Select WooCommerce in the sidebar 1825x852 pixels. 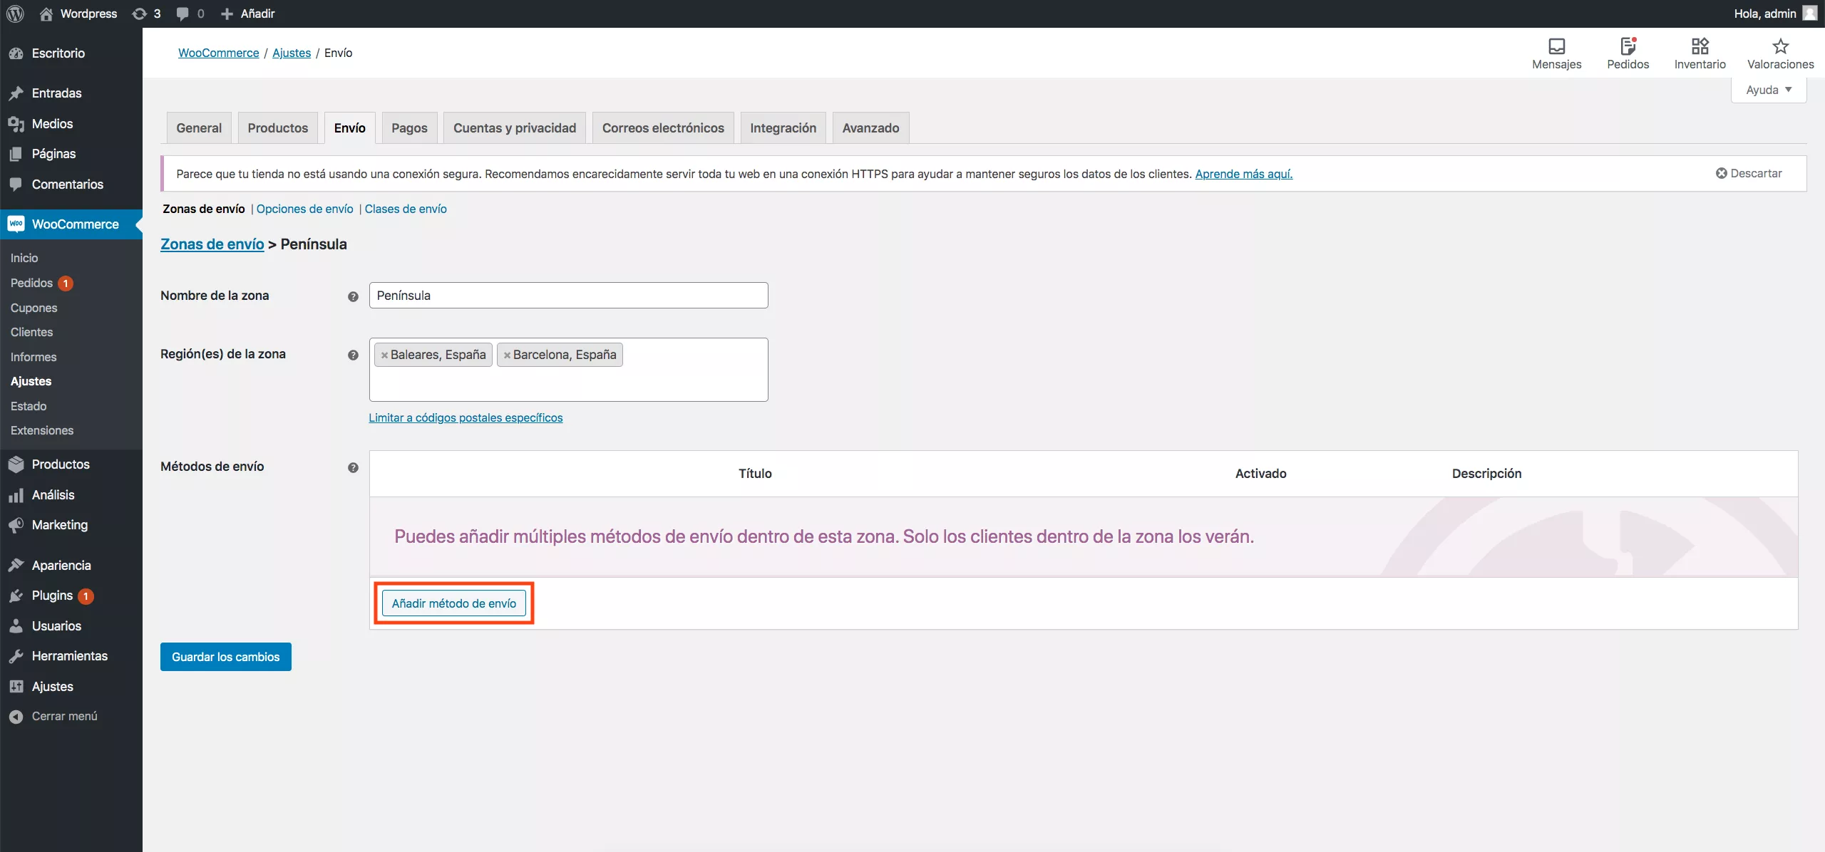[x=71, y=224]
